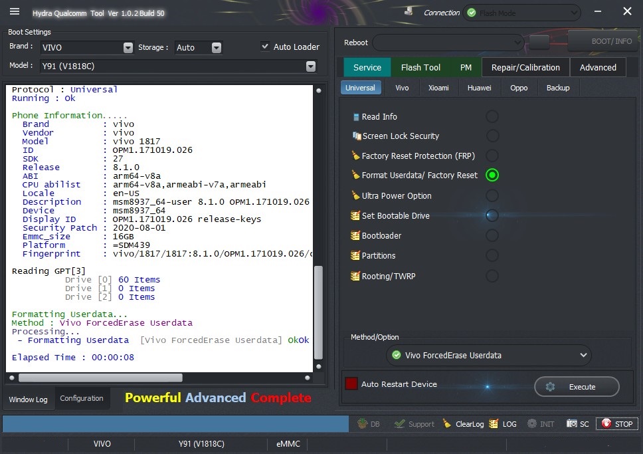Click the Rooting/TWRP list icon
This screenshot has height=454, width=643.
[355, 276]
